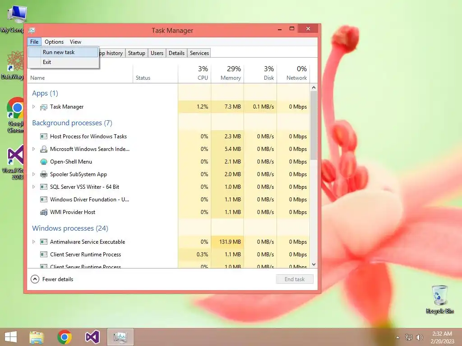Switch to the Services tab

pyautogui.click(x=199, y=53)
